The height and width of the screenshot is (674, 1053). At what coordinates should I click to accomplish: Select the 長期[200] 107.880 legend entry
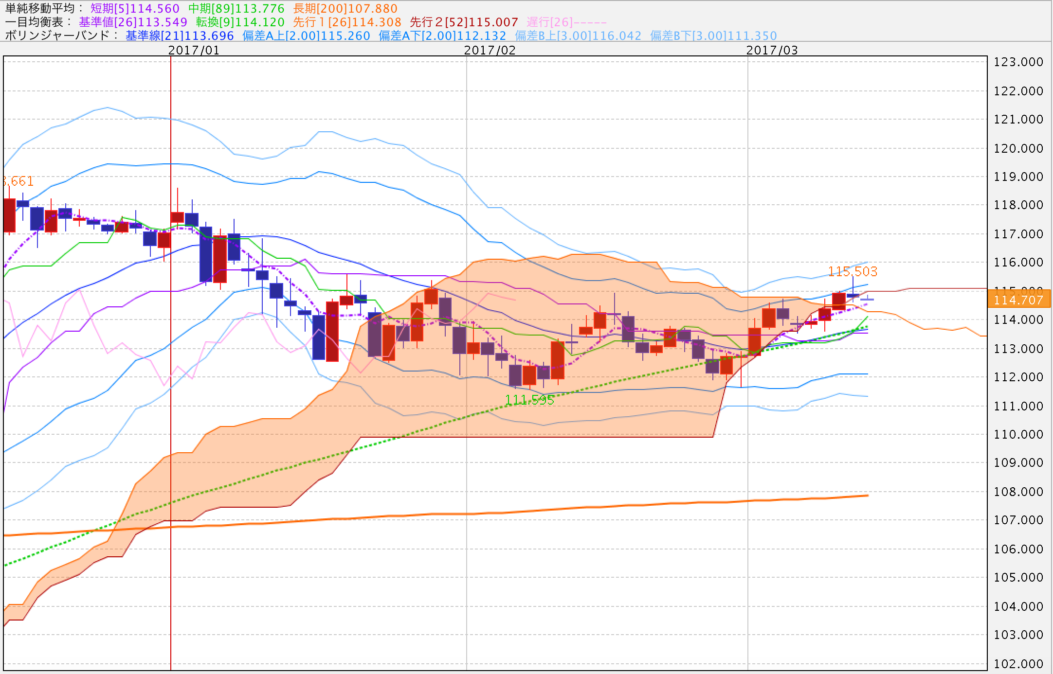click(345, 8)
